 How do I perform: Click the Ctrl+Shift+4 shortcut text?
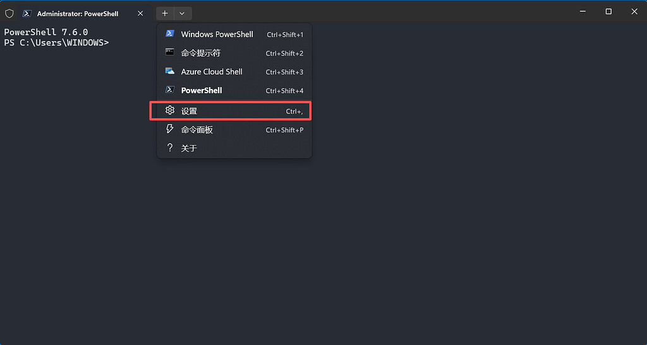pos(284,91)
